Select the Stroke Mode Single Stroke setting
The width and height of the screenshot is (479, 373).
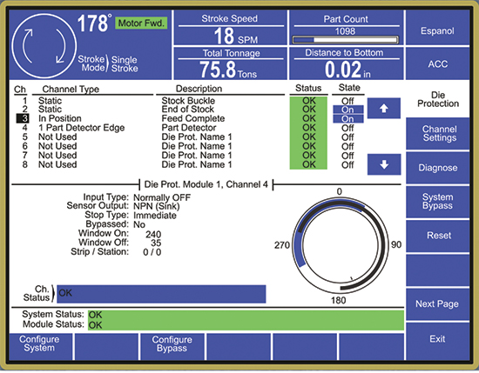[x=107, y=63]
